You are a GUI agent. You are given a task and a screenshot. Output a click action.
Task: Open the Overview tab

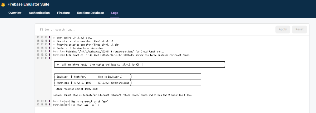pos(15,13)
